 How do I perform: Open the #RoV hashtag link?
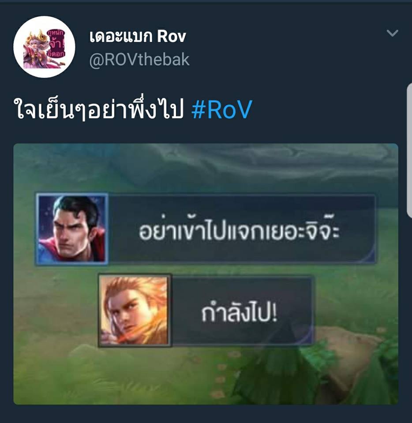pos(221,109)
